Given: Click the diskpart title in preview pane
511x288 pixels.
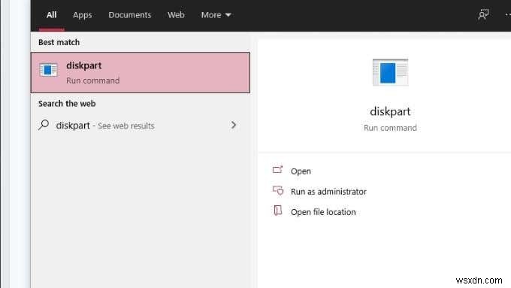Looking at the screenshot, I should (390, 111).
